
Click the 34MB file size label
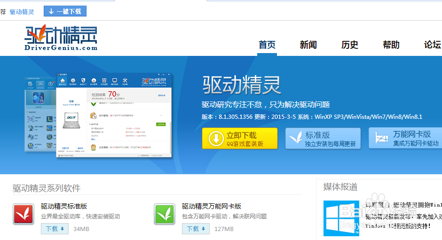81,229
